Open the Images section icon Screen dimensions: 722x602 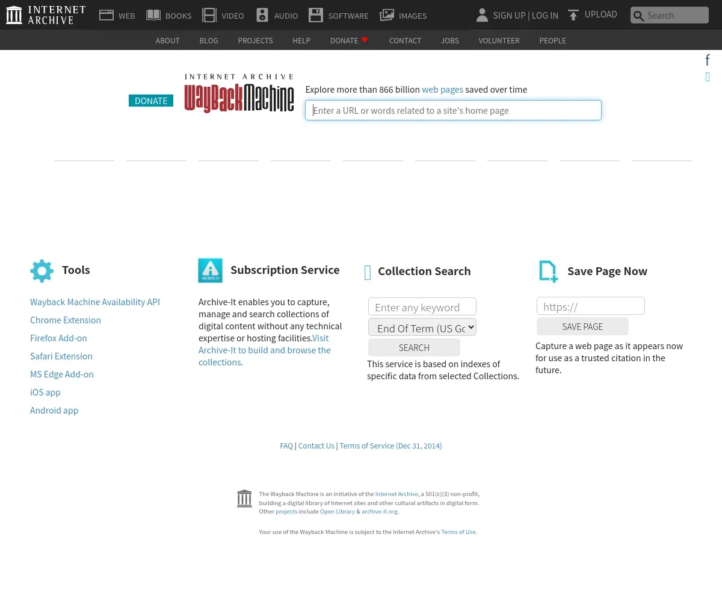(387, 15)
